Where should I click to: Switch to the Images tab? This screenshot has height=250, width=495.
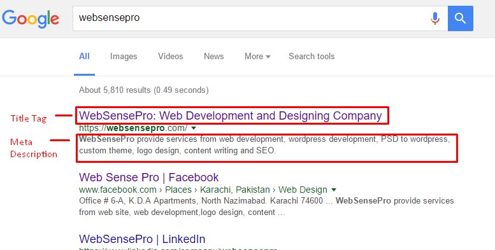point(124,57)
